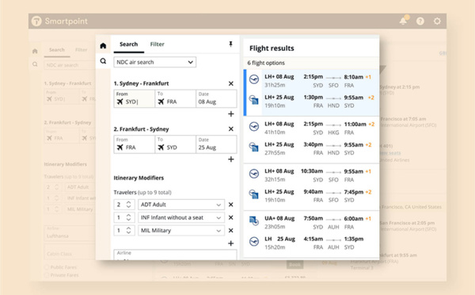Edit To FRA field in segment 1
Viewport: 475px width, 295px height.
pyautogui.click(x=175, y=98)
